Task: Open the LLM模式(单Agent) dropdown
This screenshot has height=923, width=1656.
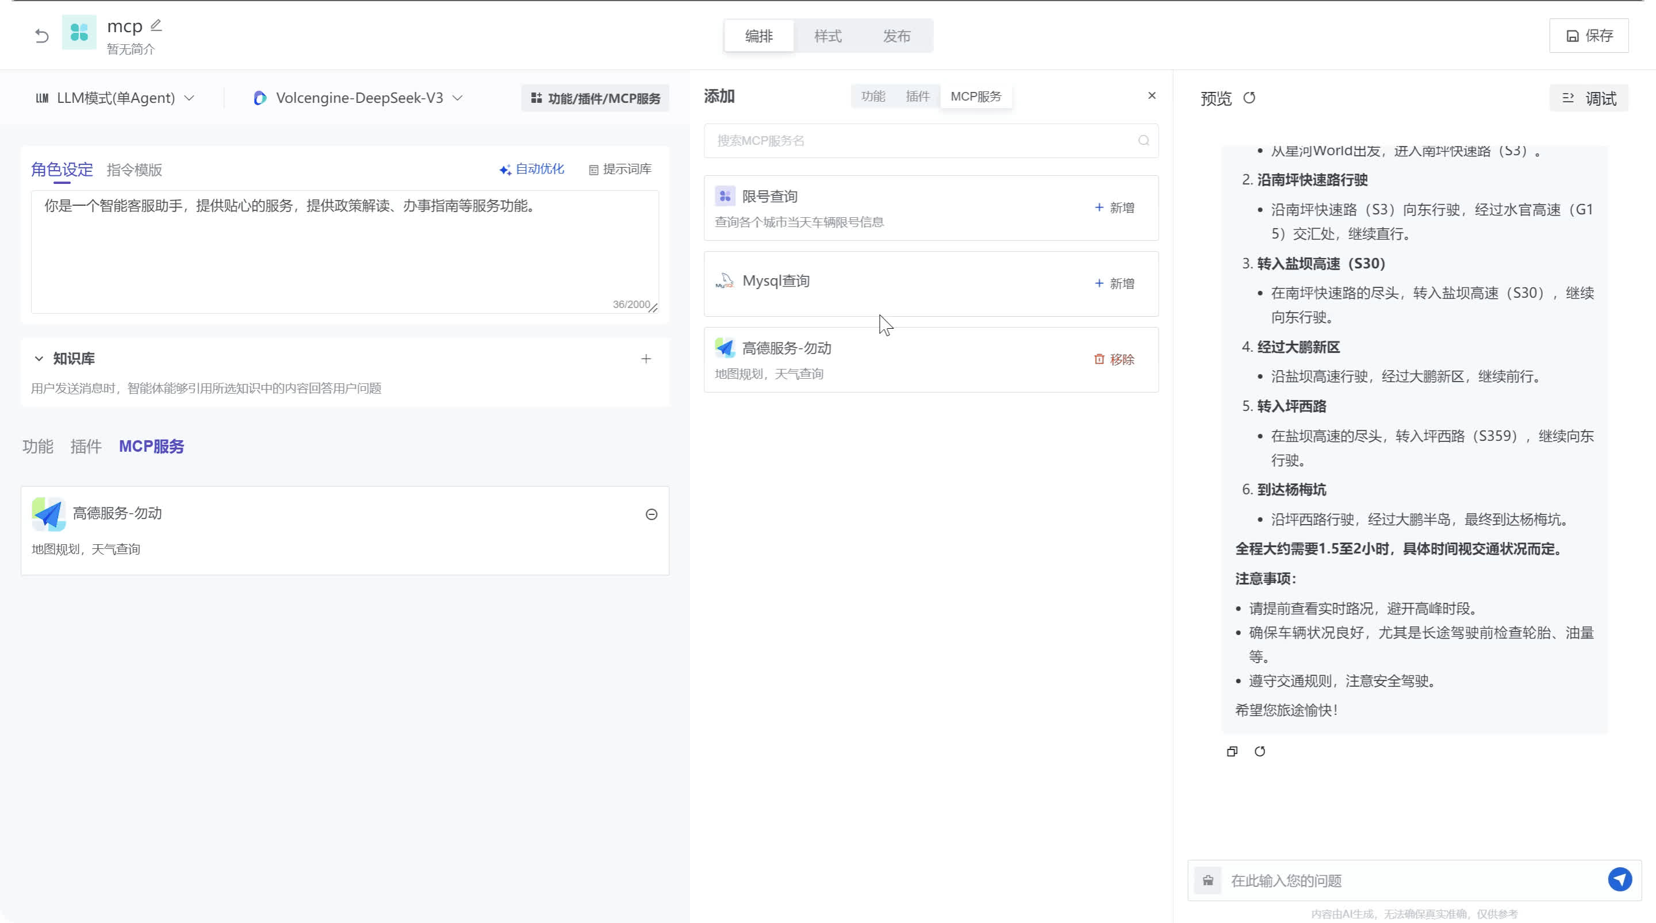Action: tap(115, 98)
